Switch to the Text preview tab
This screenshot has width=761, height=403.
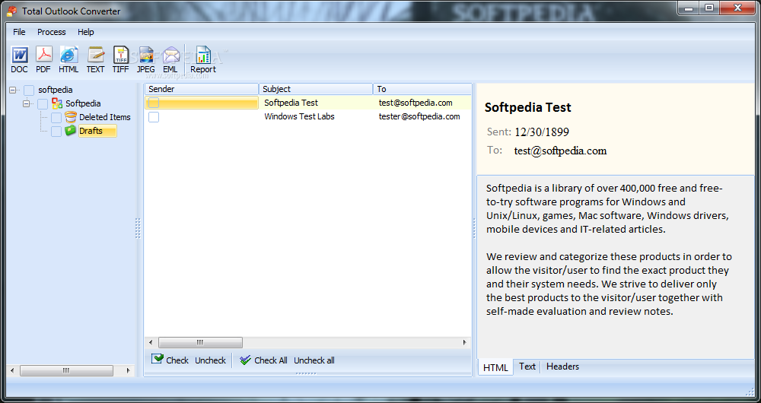coord(527,367)
